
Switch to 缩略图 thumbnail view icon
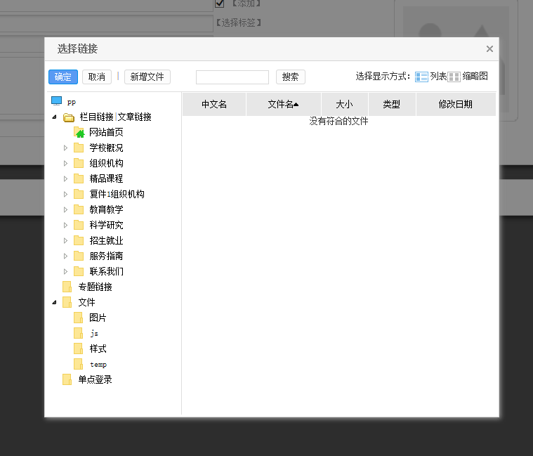(x=454, y=77)
